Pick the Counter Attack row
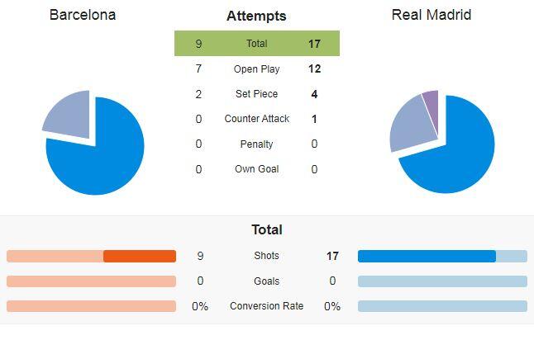Viewport: 534px width, 340px height. (x=257, y=119)
